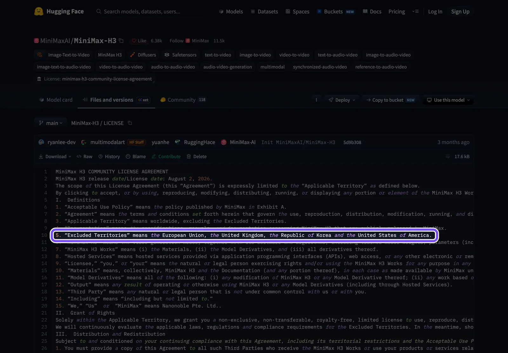
Task: Open ryanlee-dev contributor avatar
Action: coord(41,142)
